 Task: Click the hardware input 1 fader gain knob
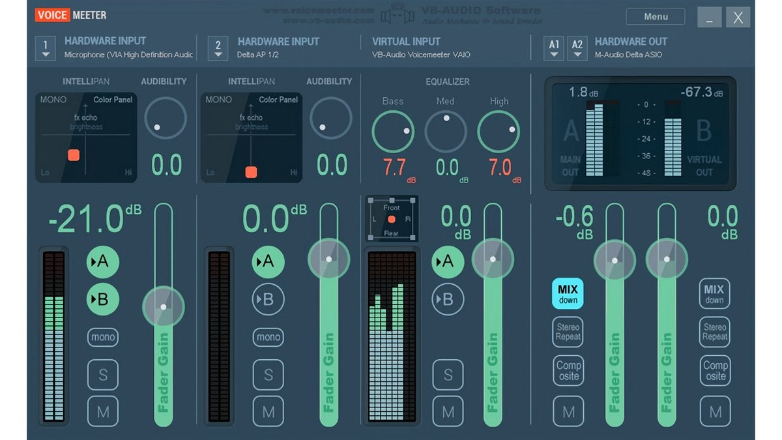(x=164, y=306)
